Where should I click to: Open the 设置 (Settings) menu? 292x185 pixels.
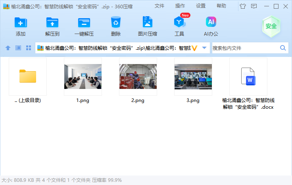(201, 6)
